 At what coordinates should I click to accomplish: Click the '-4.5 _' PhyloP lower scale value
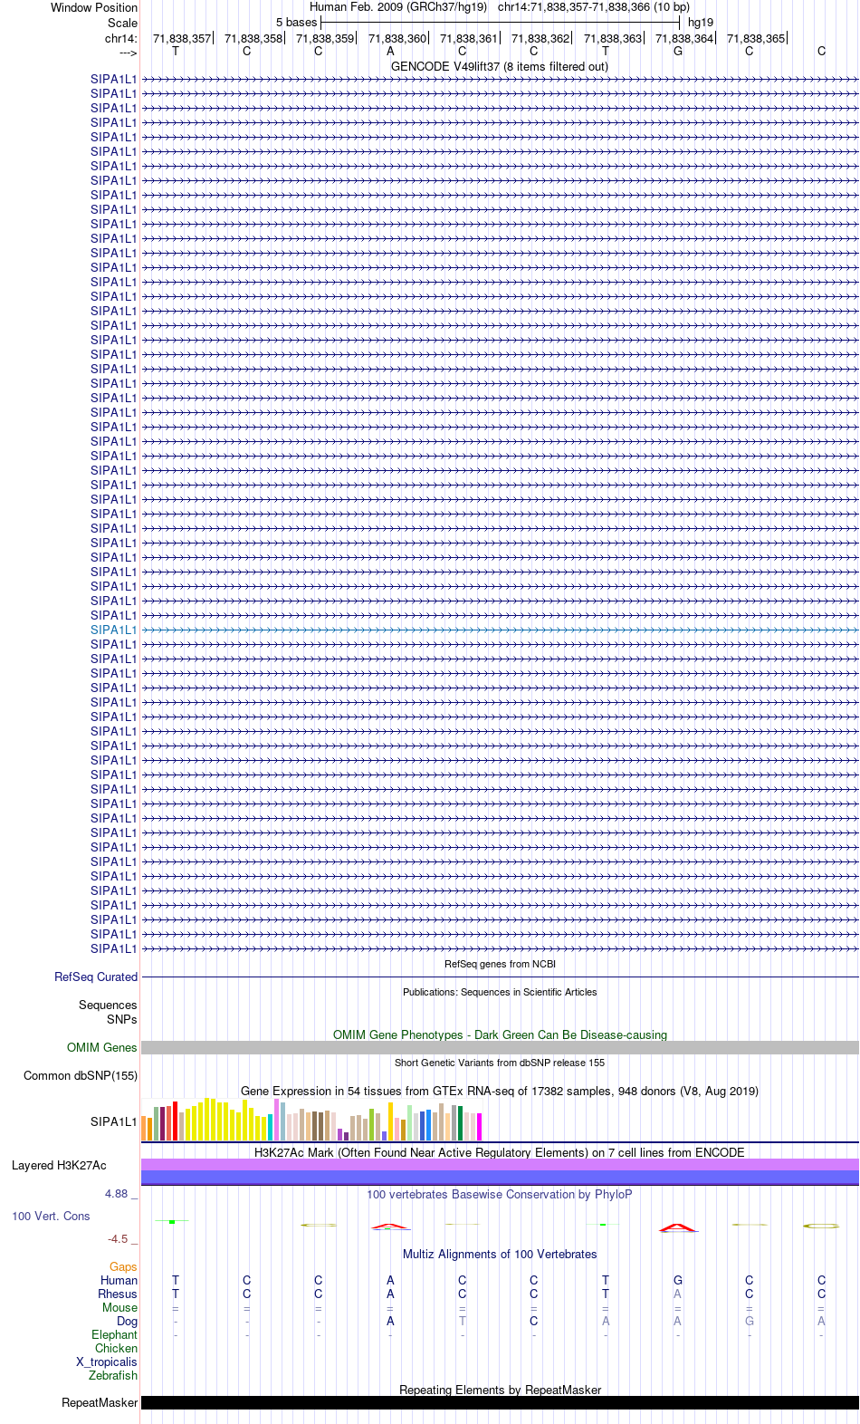tap(123, 1238)
